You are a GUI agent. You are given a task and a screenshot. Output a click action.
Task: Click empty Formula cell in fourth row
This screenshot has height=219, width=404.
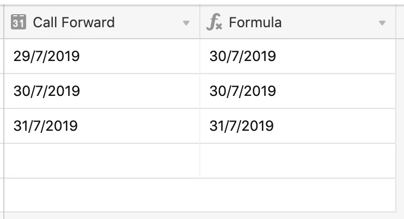coord(298,161)
